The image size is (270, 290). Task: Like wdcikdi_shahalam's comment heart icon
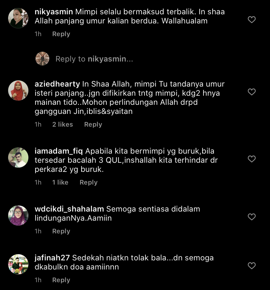pos(252,217)
